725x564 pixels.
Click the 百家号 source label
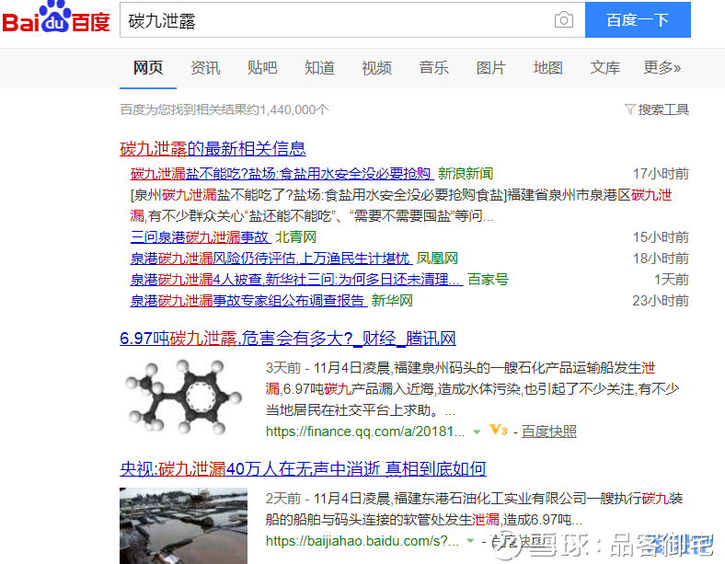pos(488,280)
